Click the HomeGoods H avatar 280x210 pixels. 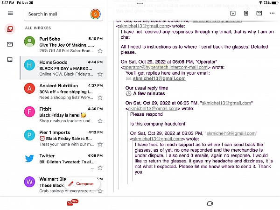coord(29,65)
